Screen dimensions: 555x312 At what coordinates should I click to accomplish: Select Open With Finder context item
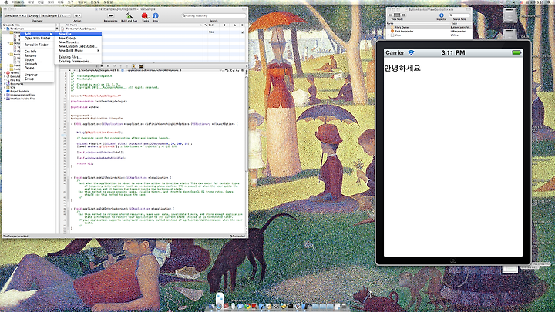37,39
